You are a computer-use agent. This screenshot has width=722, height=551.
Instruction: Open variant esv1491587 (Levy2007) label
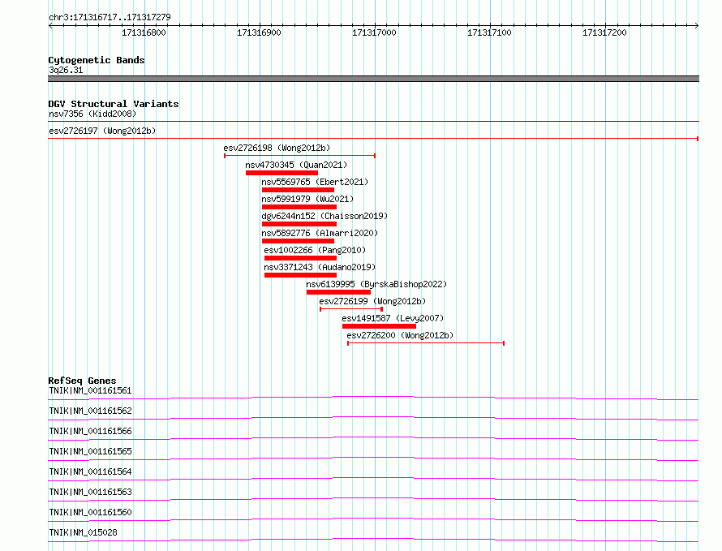[x=393, y=318]
